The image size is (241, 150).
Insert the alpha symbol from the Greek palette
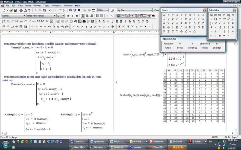164,15
